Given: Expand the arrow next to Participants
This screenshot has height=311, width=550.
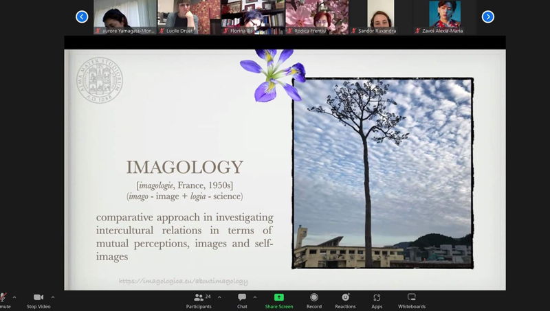Looking at the screenshot, I should [219, 297].
